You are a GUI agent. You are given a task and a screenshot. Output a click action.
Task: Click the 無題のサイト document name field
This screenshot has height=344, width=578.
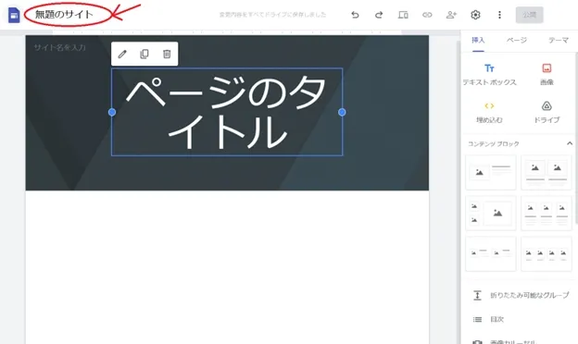[x=64, y=15]
